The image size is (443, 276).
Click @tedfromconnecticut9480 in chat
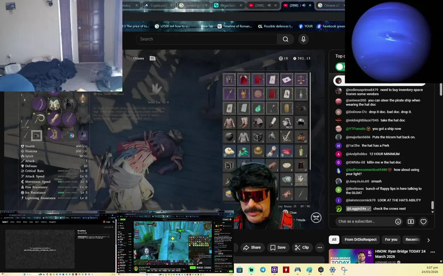tap(367, 170)
